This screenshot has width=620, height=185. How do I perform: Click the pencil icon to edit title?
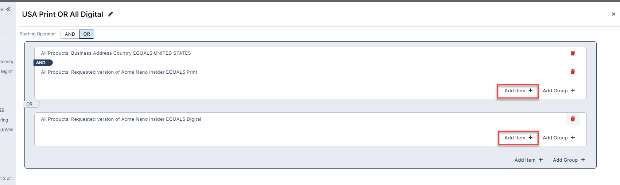[x=111, y=14]
